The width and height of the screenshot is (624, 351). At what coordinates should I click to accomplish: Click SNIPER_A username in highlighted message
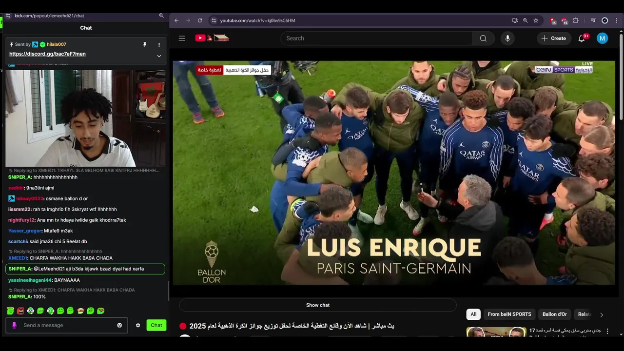coord(20,269)
